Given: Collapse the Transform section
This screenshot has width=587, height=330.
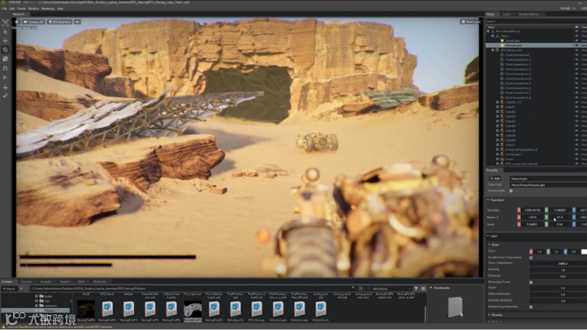Looking at the screenshot, I should (488, 200).
